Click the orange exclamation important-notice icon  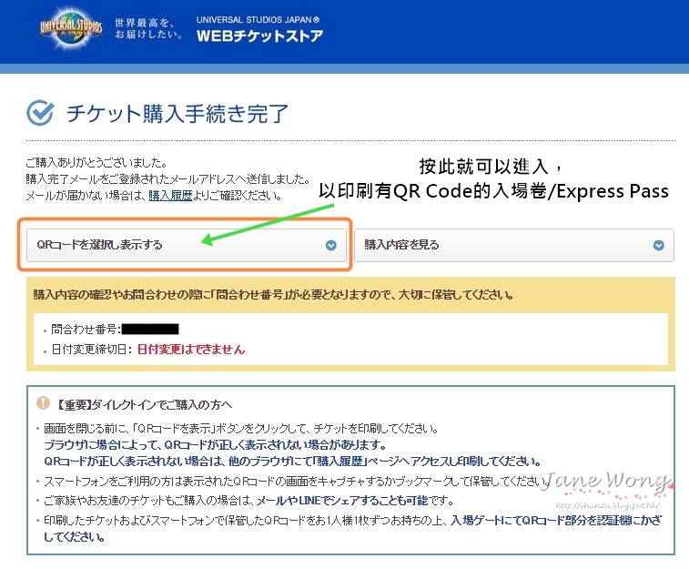tap(43, 402)
